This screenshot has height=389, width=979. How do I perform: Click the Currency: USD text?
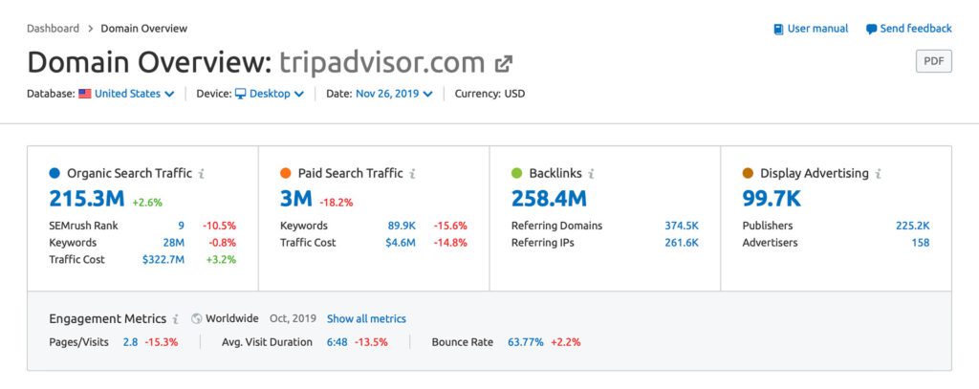(489, 94)
